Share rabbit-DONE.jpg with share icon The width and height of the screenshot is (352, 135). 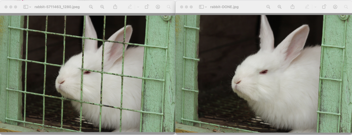pos(293,7)
